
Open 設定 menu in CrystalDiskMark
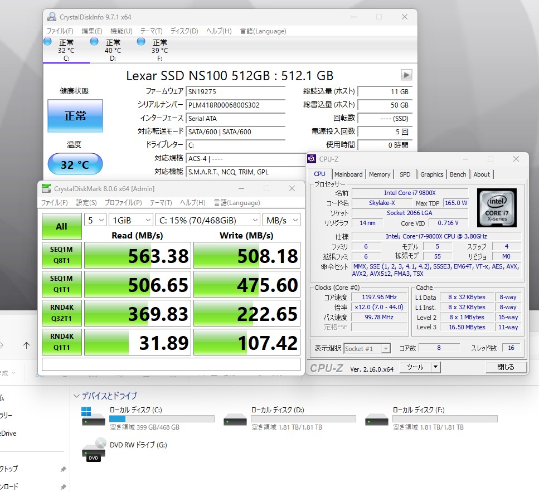coord(86,202)
